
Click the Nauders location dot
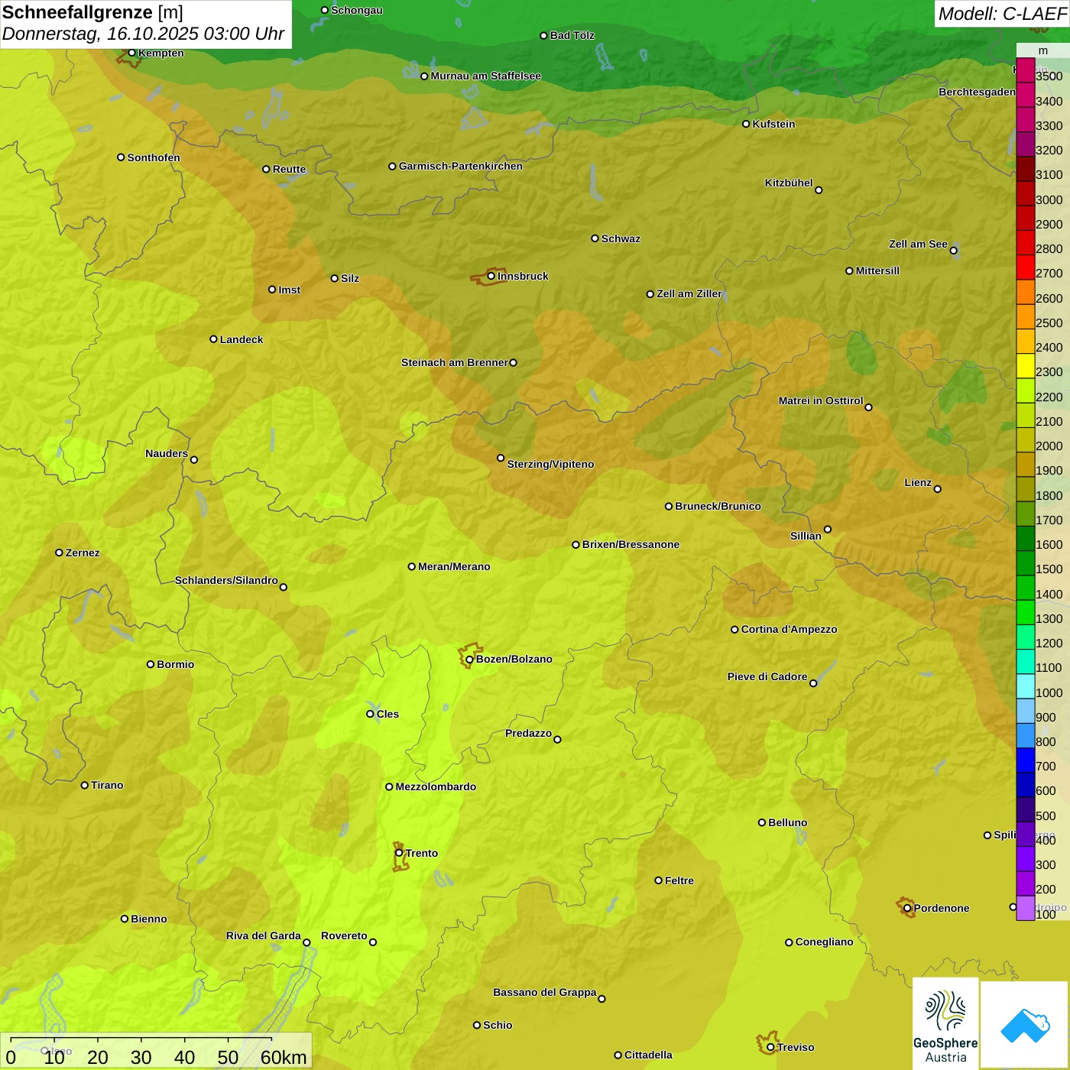tap(193, 459)
